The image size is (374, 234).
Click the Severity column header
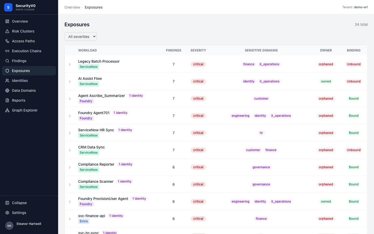point(198,50)
